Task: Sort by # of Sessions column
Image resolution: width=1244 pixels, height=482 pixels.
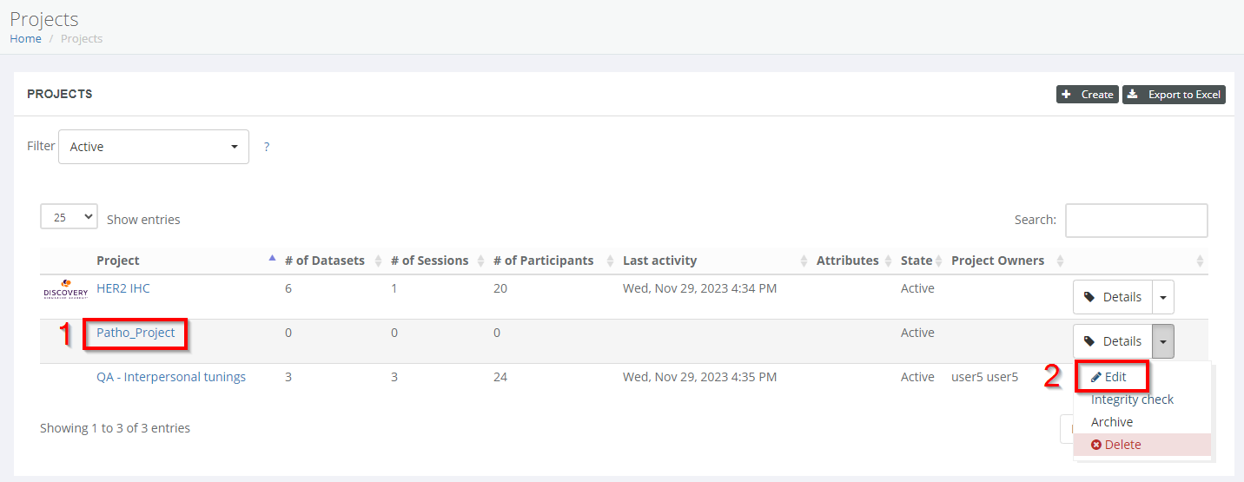Action: pos(429,261)
